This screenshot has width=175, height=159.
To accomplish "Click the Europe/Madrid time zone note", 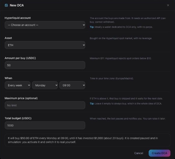I will pyautogui.click(x=112, y=79).
